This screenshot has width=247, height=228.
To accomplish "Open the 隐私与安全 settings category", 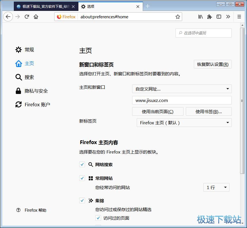I will pos(32,91).
